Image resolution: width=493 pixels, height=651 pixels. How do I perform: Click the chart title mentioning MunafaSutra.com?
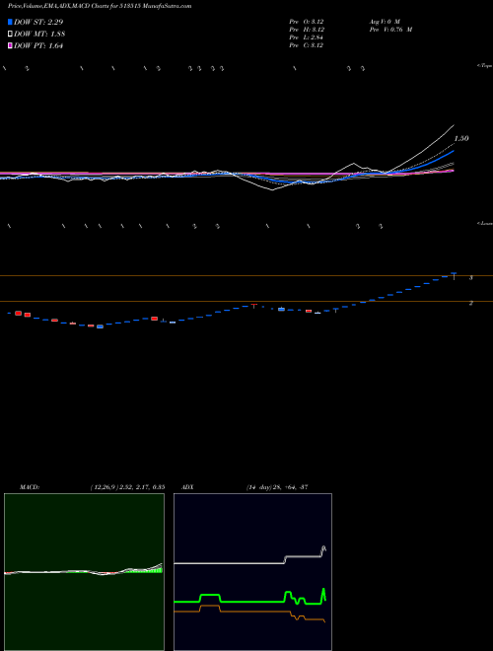tap(100, 7)
